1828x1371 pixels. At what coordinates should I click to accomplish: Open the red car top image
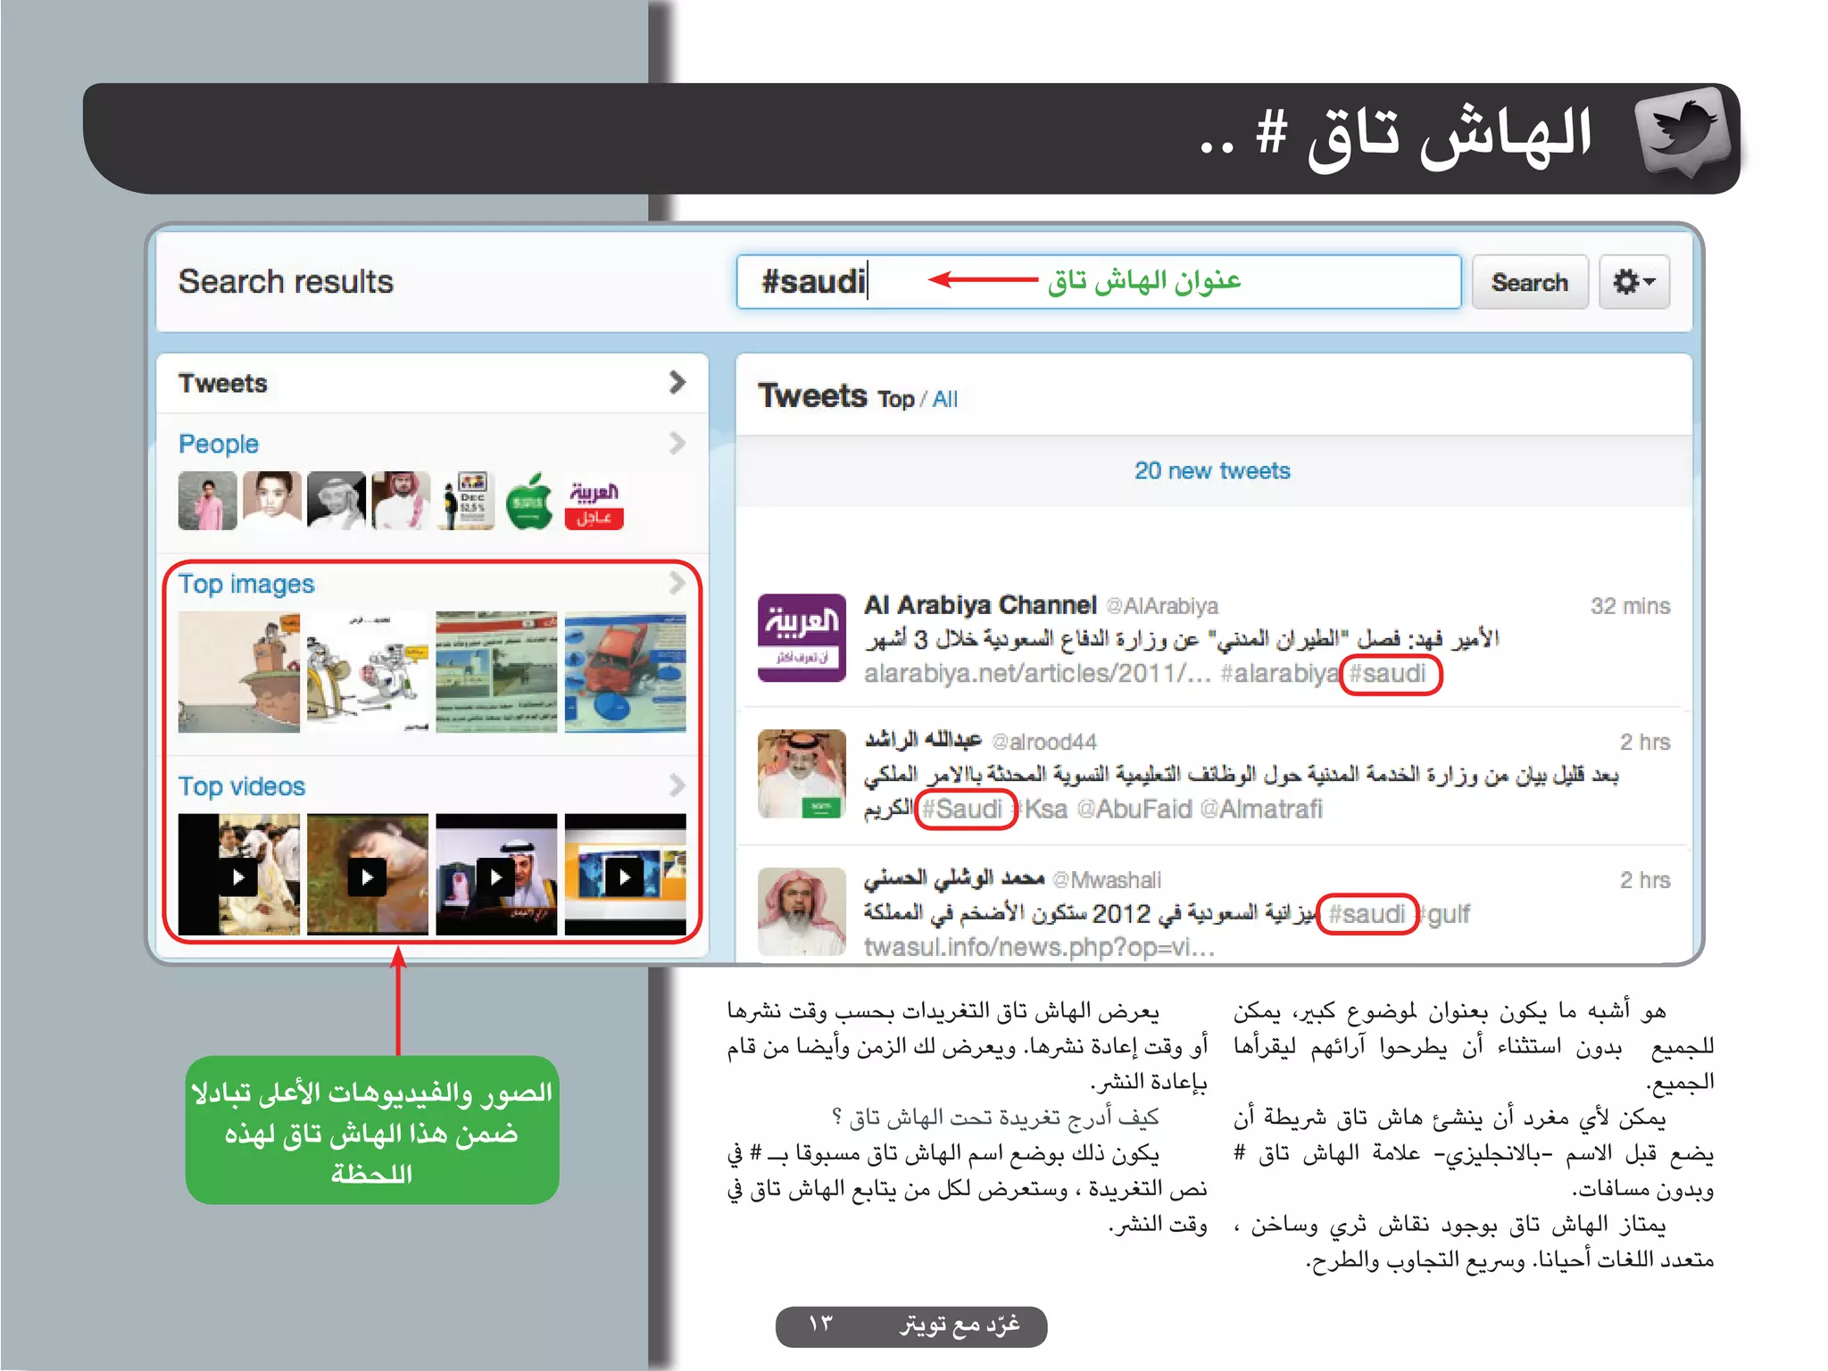click(626, 672)
